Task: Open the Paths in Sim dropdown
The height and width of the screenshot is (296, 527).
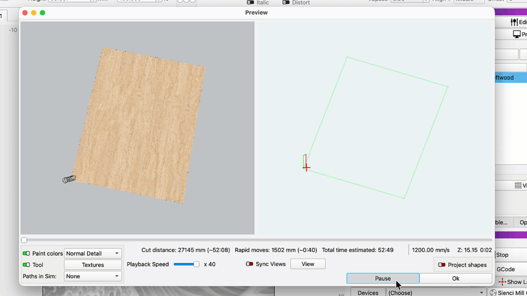Action: [93, 276]
